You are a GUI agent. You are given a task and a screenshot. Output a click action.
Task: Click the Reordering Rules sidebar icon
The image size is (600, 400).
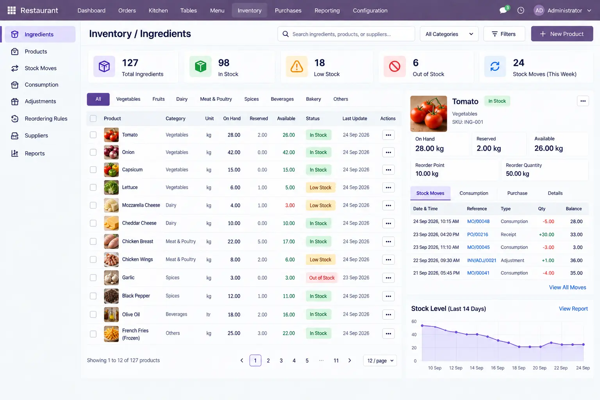15,119
